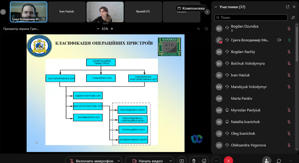Zoom in shared screen with plus
Viewport: 299px width, 163px height.
(x=112, y=29)
